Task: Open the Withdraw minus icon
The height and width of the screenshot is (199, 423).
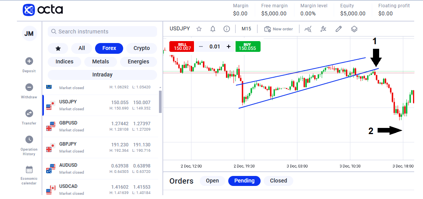Action: coord(29,87)
